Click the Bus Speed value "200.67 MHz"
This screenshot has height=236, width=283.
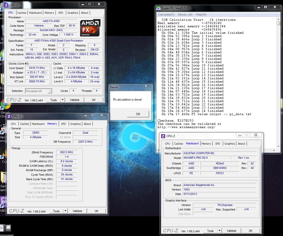(x=37, y=77)
